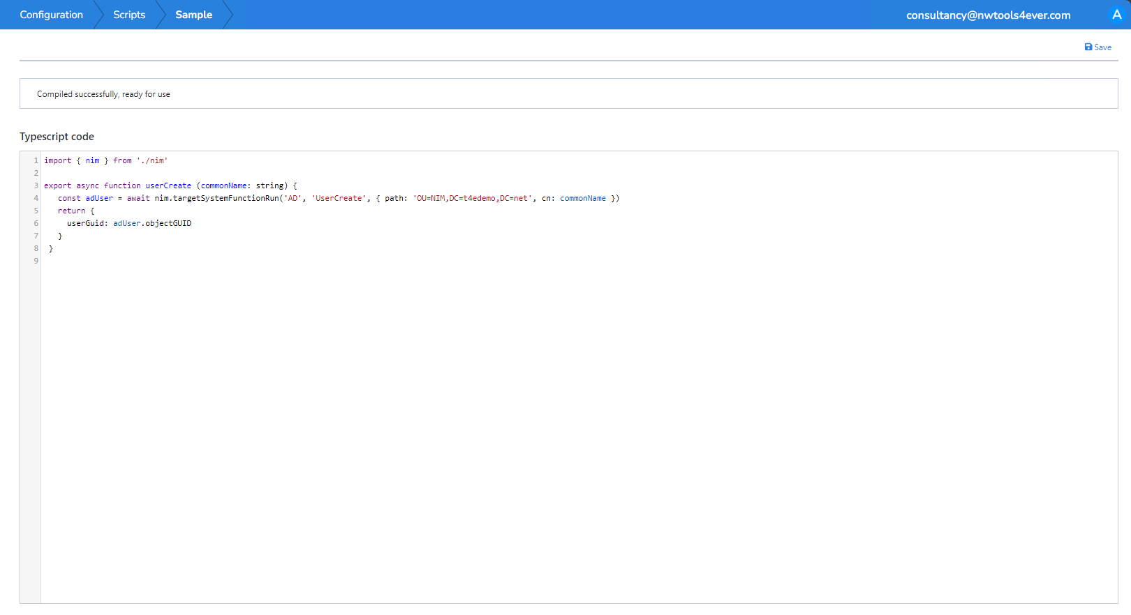Click the Typescript code heading
This screenshot has width=1131, height=615.
[57, 137]
